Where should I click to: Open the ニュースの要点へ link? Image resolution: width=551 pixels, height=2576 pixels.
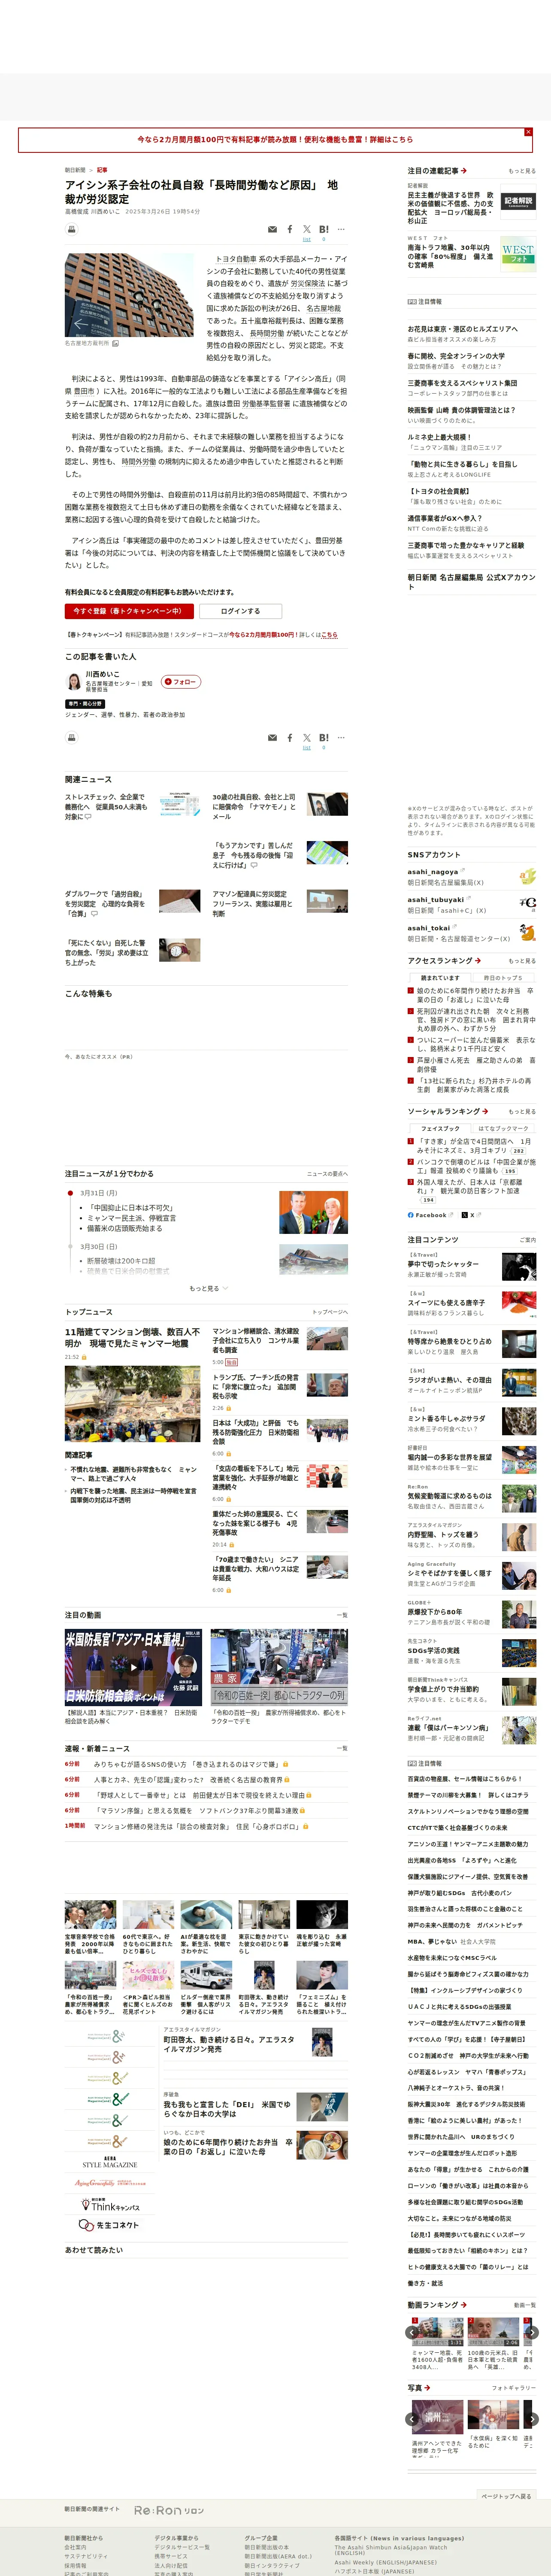(327, 1174)
